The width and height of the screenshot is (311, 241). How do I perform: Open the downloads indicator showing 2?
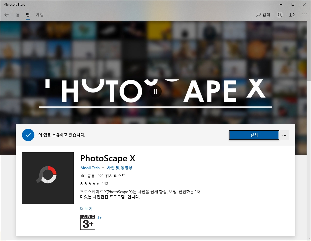(x=292, y=15)
